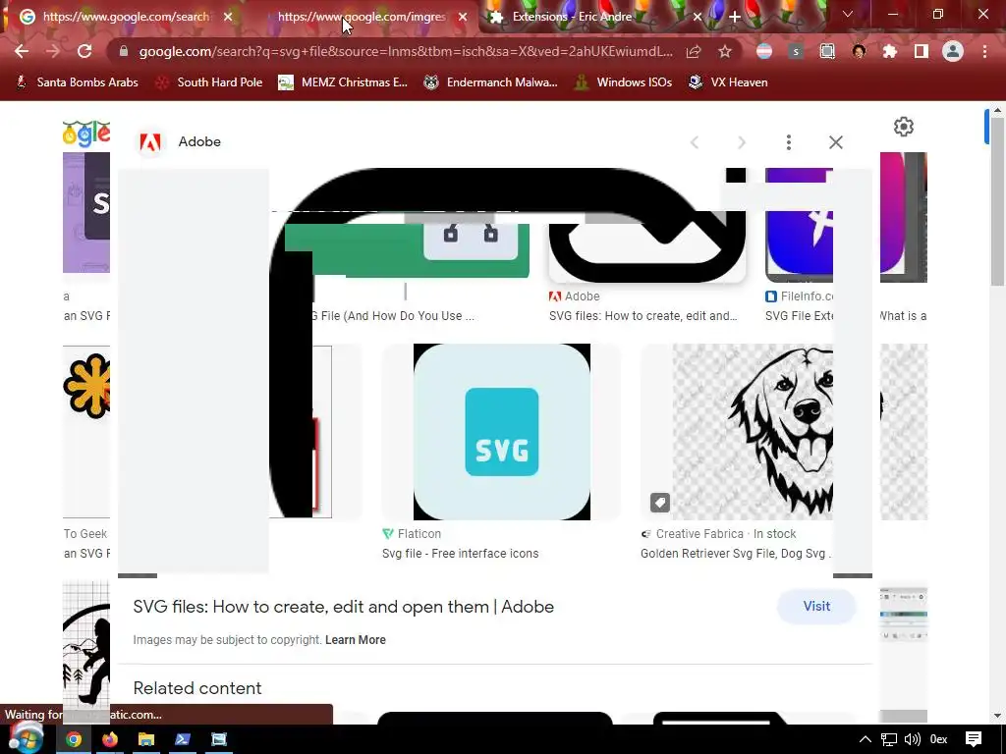Open Firefox from the taskbar
The image size is (1006, 754).
[x=110, y=740]
